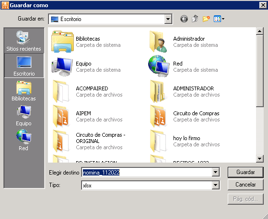
Task: Select the Administrador user folder icon
Action: 158,42
